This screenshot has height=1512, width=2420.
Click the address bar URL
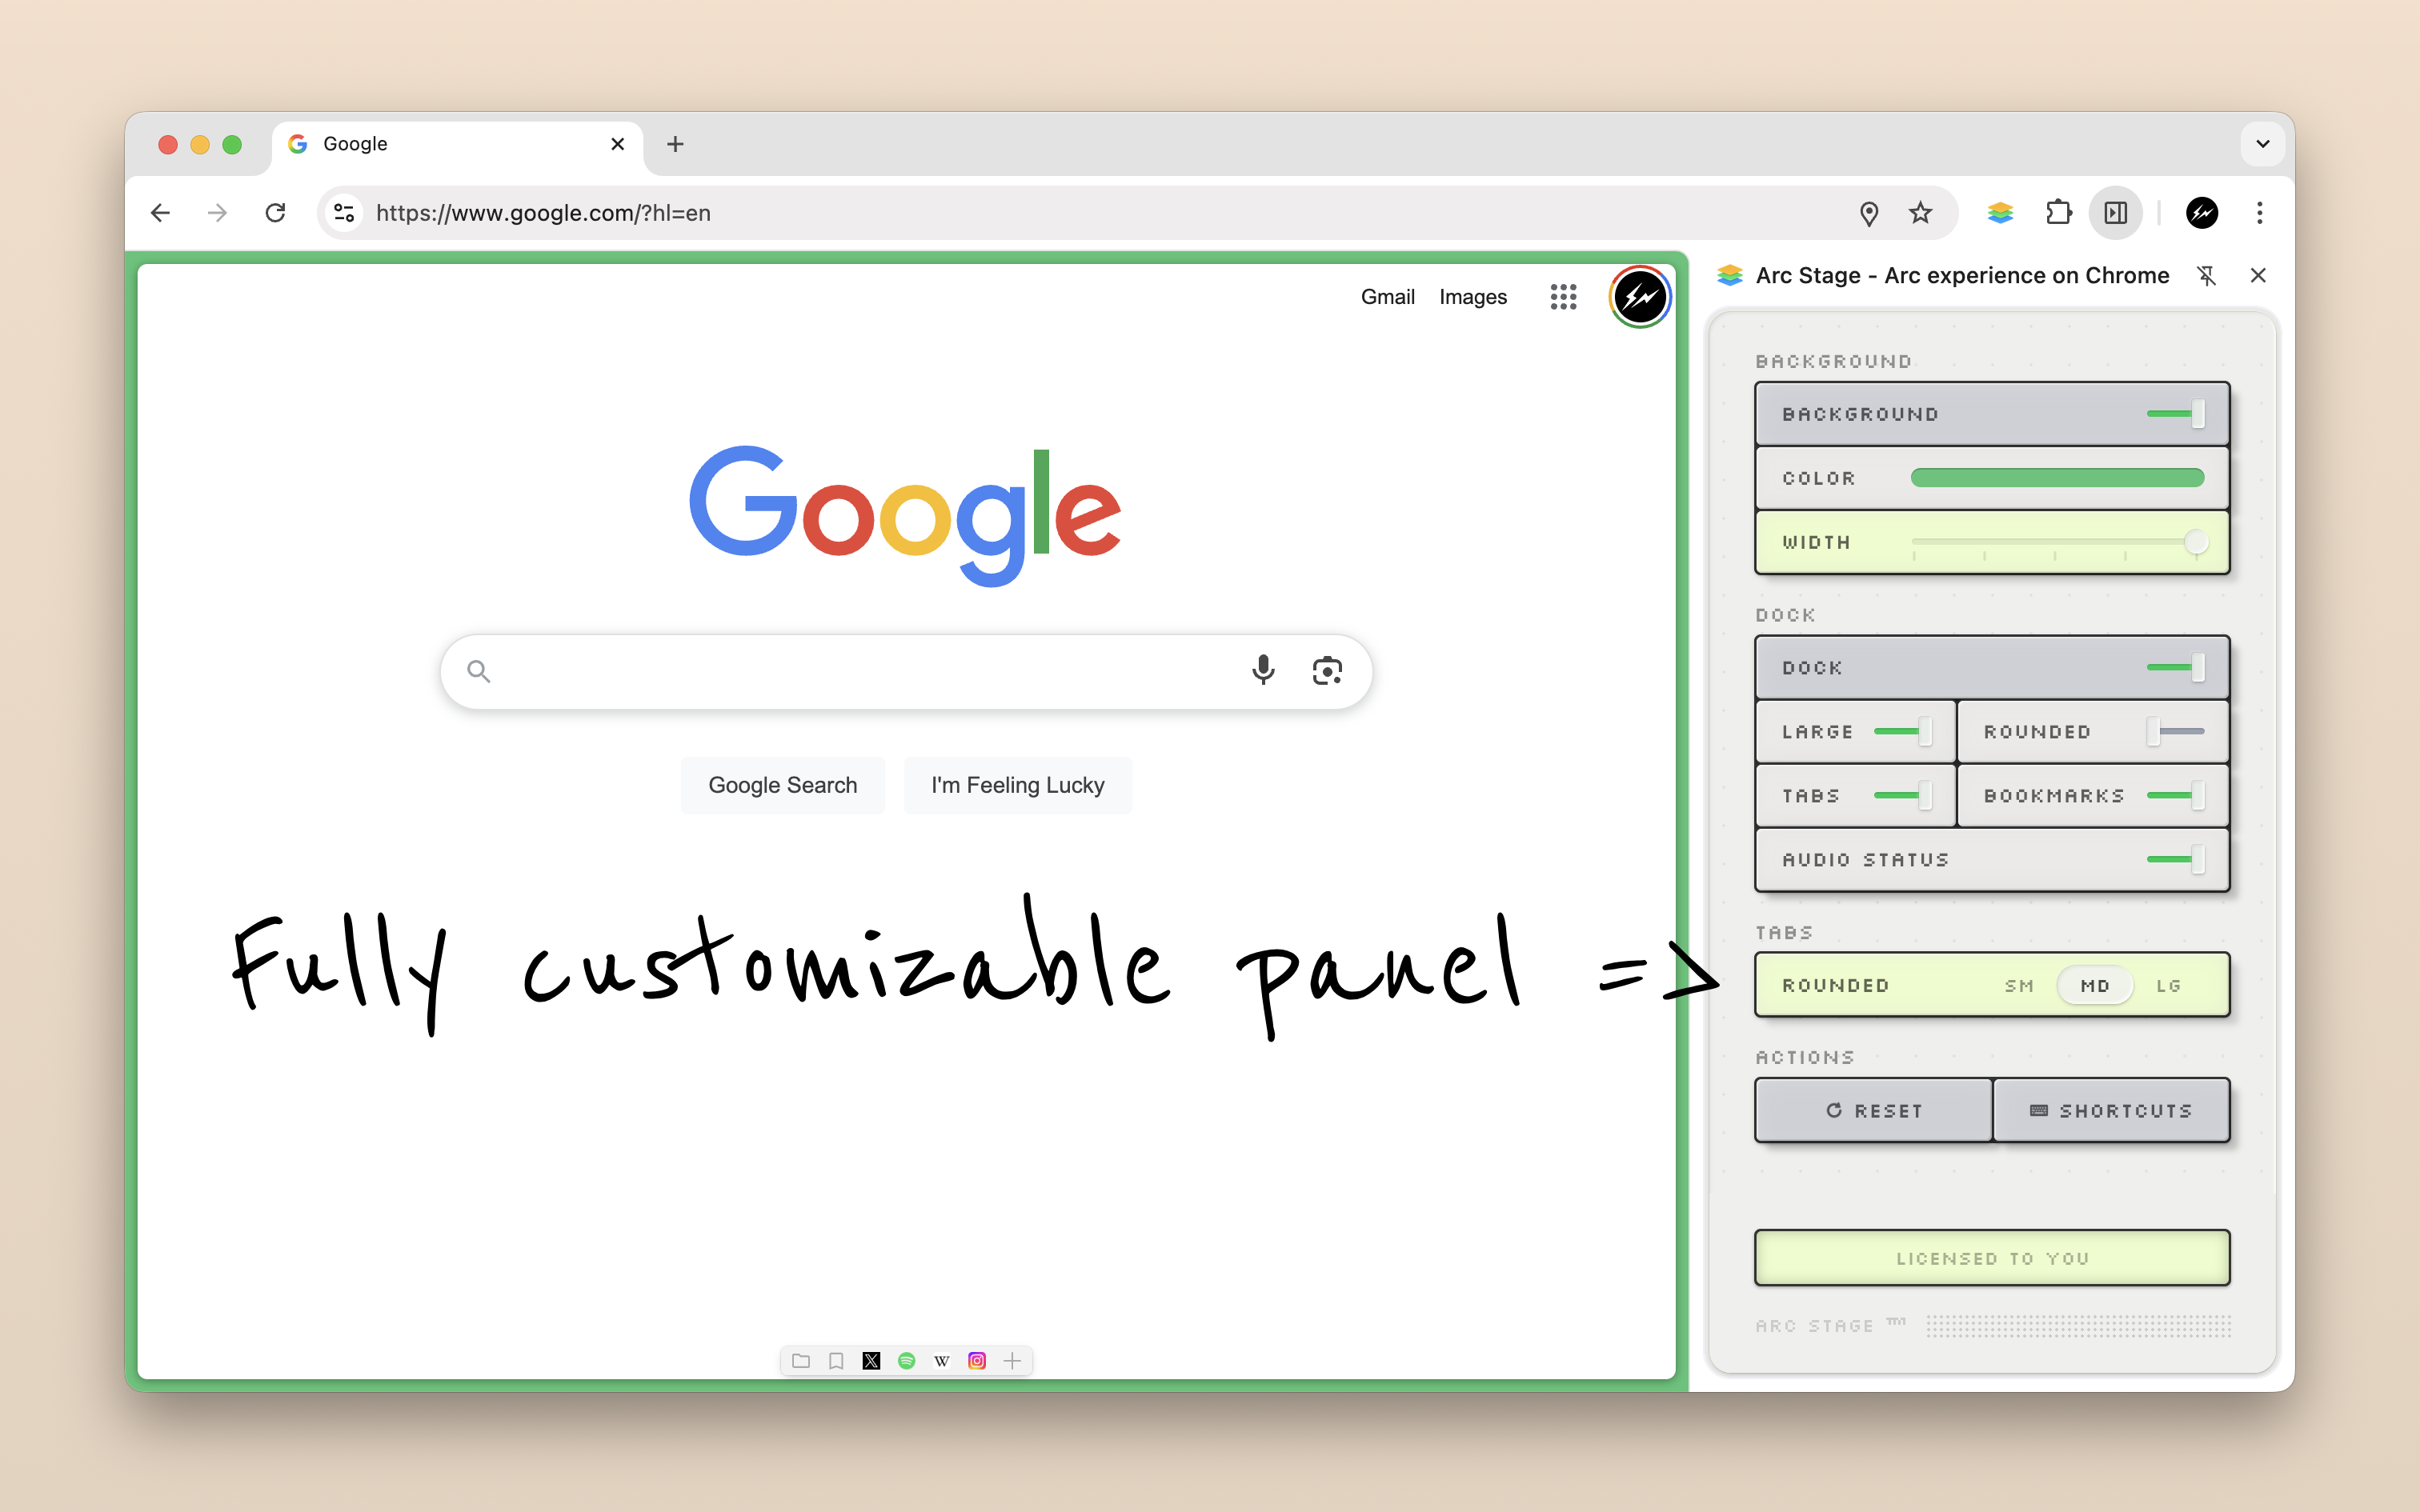543,213
